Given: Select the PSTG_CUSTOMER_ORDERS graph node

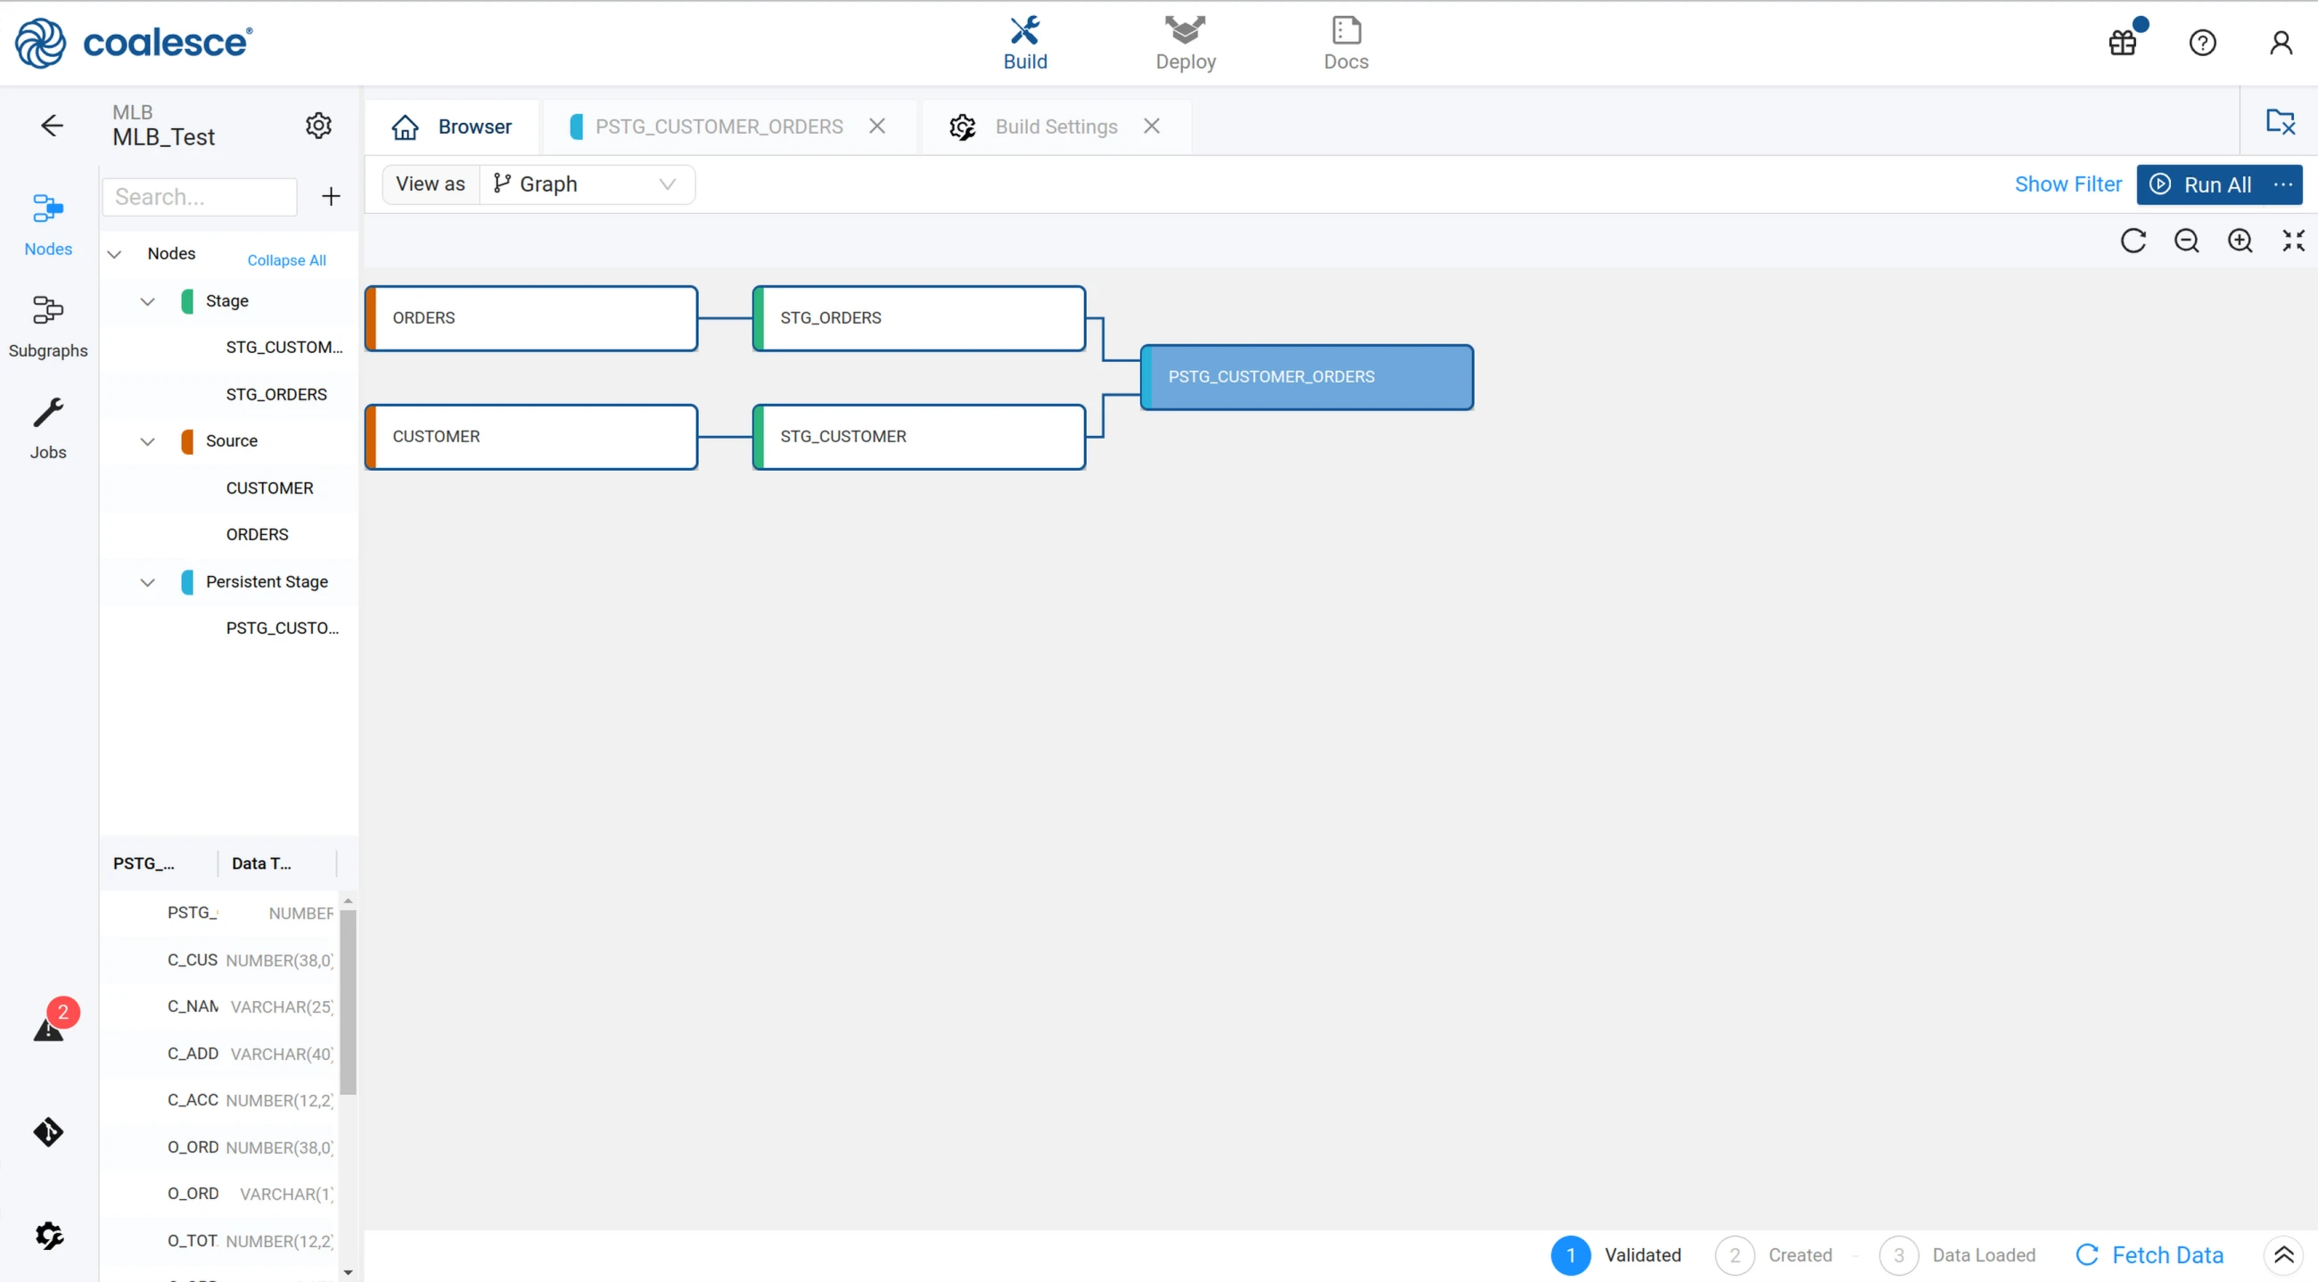Looking at the screenshot, I should pyautogui.click(x=1307, y=377).
